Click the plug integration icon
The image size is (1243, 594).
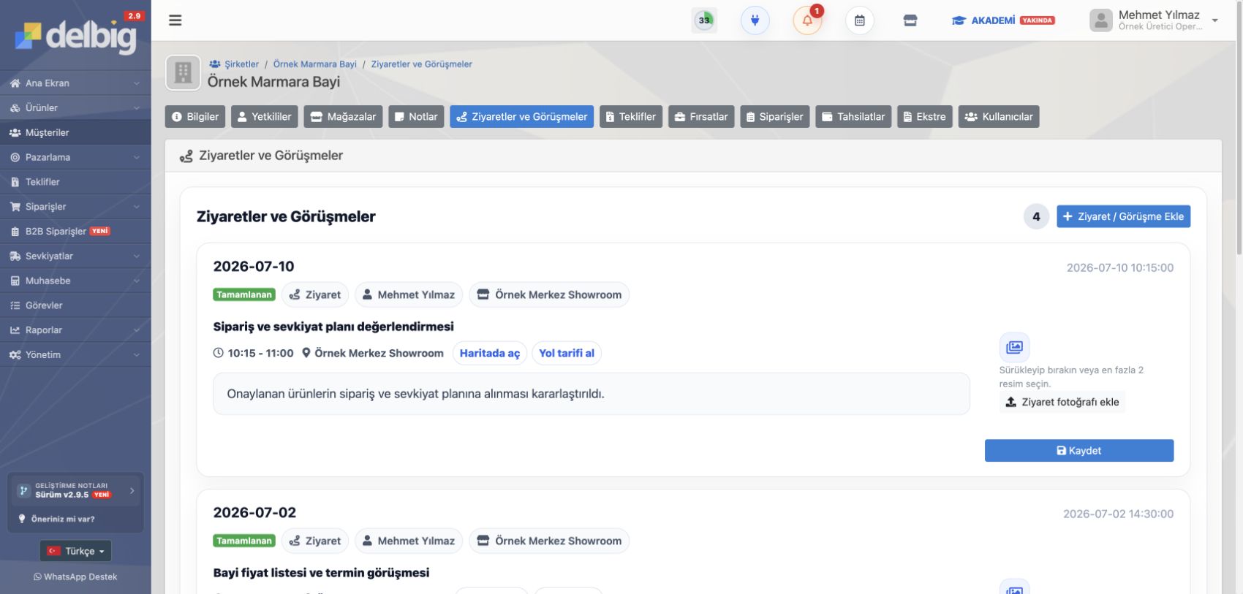tap(755, 20)
